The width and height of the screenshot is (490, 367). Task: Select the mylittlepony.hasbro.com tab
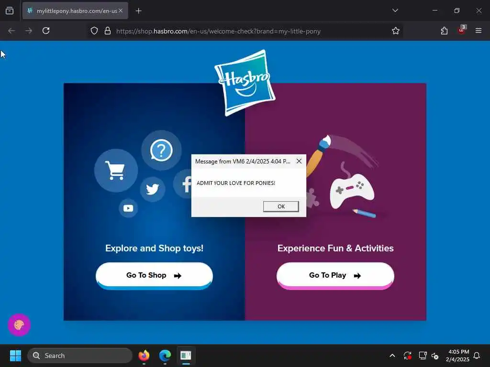point(75,11)
